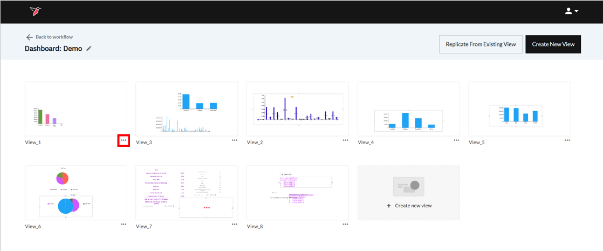Screen dimensions: 603x251
Task: Click the View_5 label text
Action: pyautogui.click(x=477, y=143)
